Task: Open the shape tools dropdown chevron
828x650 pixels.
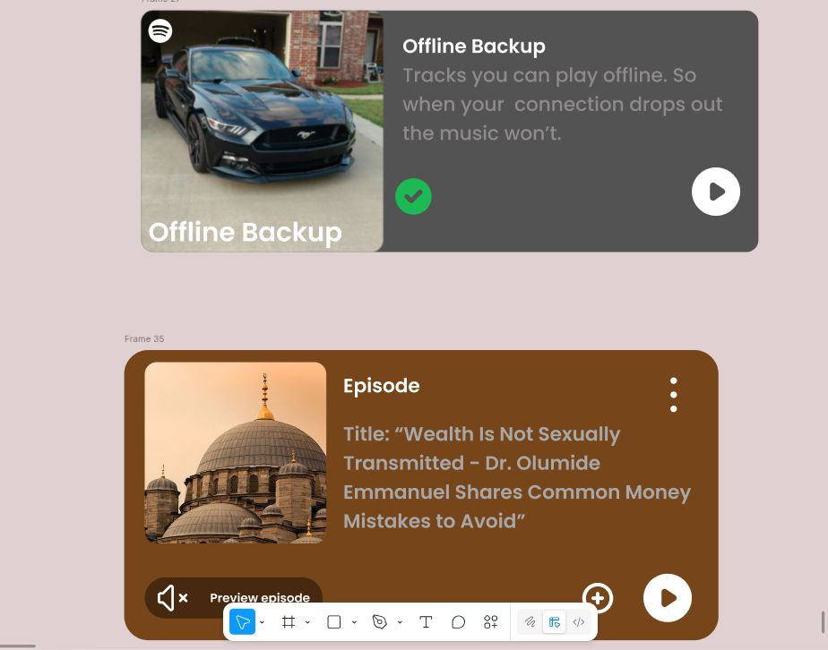Action: click(x=354, y=622)
